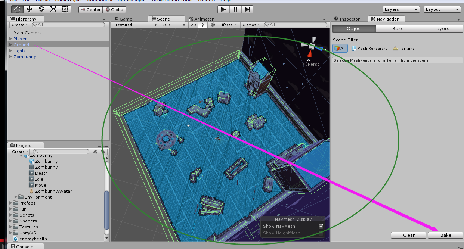Open the Layers dropdown
Viewport: 464px width, 249px height.
[400, 9]
